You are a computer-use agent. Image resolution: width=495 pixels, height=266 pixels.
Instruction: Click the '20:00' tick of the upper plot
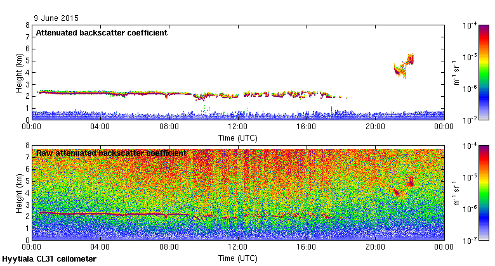pos(375,127)
